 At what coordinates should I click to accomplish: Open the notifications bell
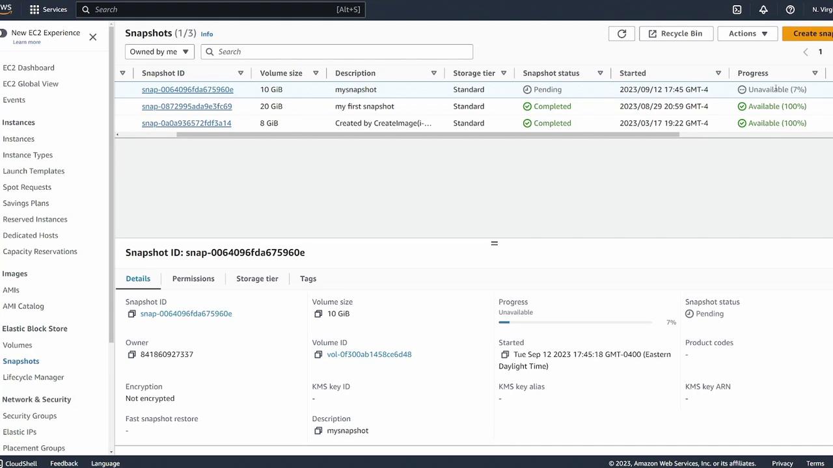tap(763, 10)
